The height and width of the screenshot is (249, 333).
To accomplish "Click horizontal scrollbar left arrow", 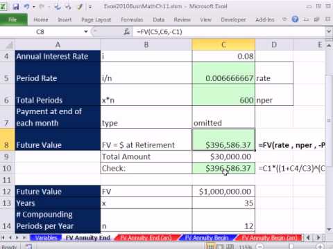I will [x=308, y=237].
